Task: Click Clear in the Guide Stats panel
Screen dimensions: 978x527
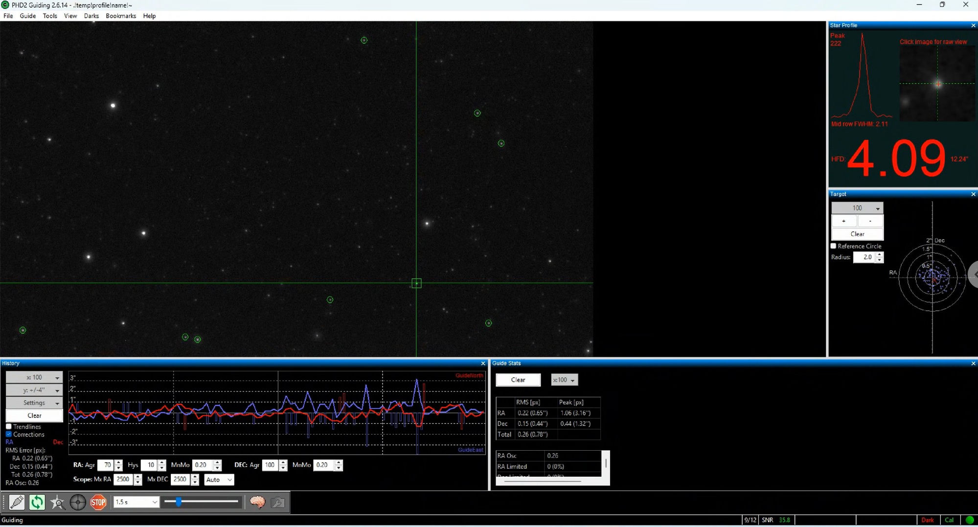Action: (518, 380)
